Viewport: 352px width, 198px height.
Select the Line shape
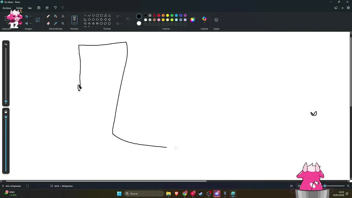coord(85,16)
